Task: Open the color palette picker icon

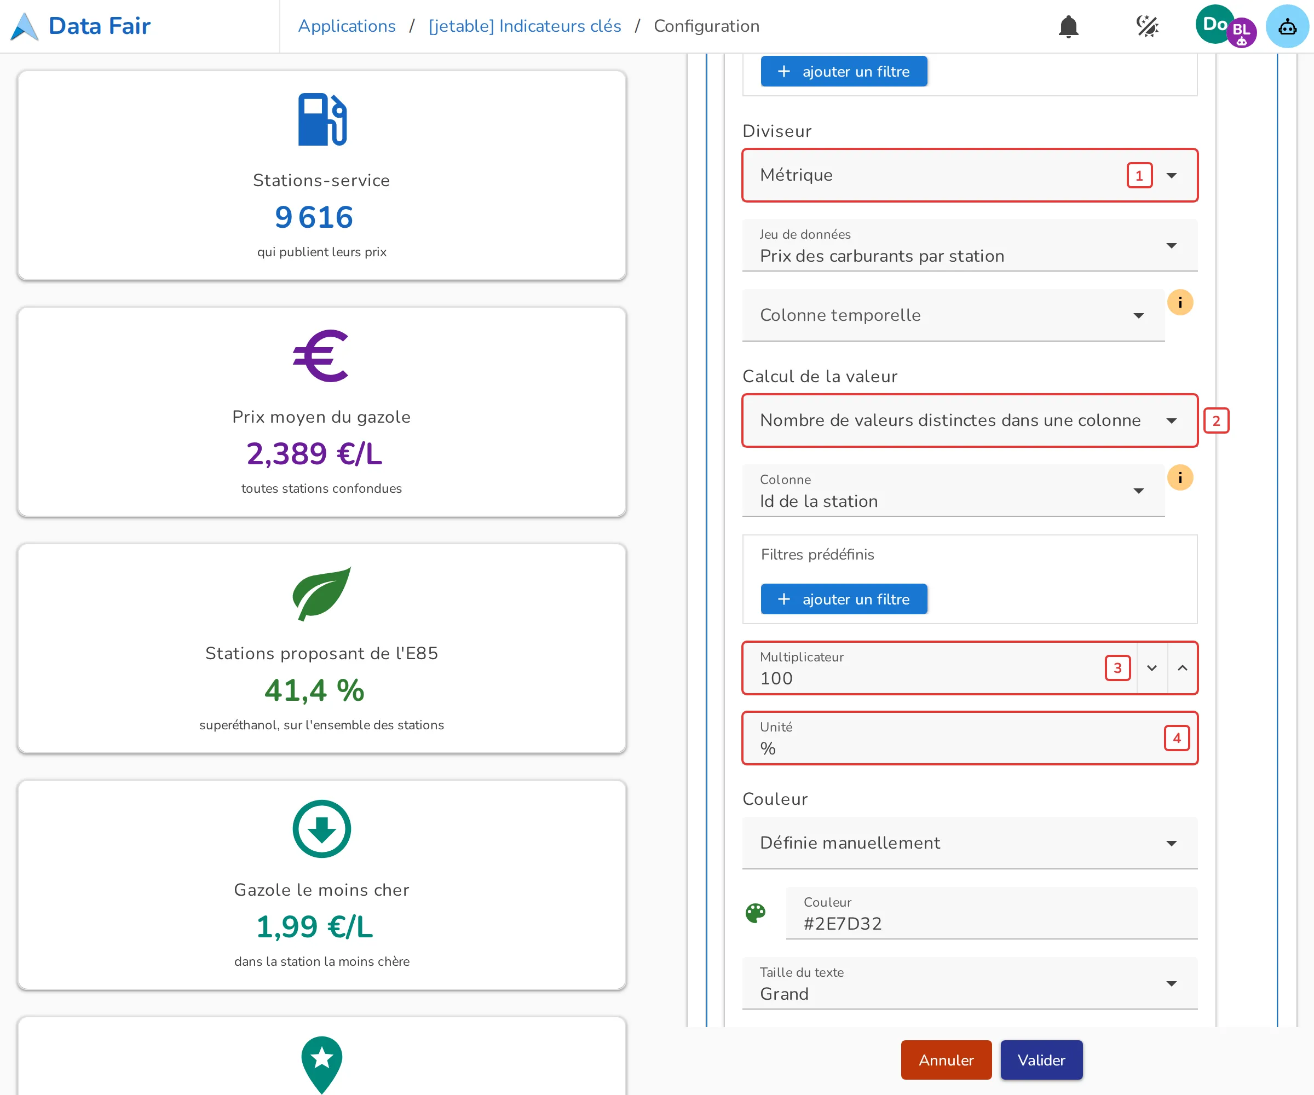Action: click(x=755, y=913)
